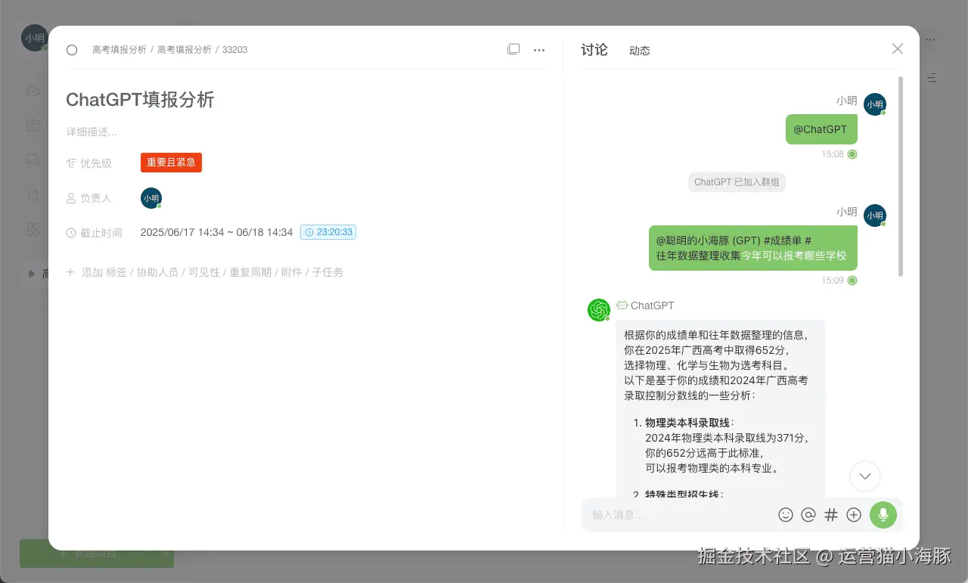Open the first 高考填报分析 breadcrumb
This screenshot has width=968, height=583.
pyautogui.click(x=119, y=50)
